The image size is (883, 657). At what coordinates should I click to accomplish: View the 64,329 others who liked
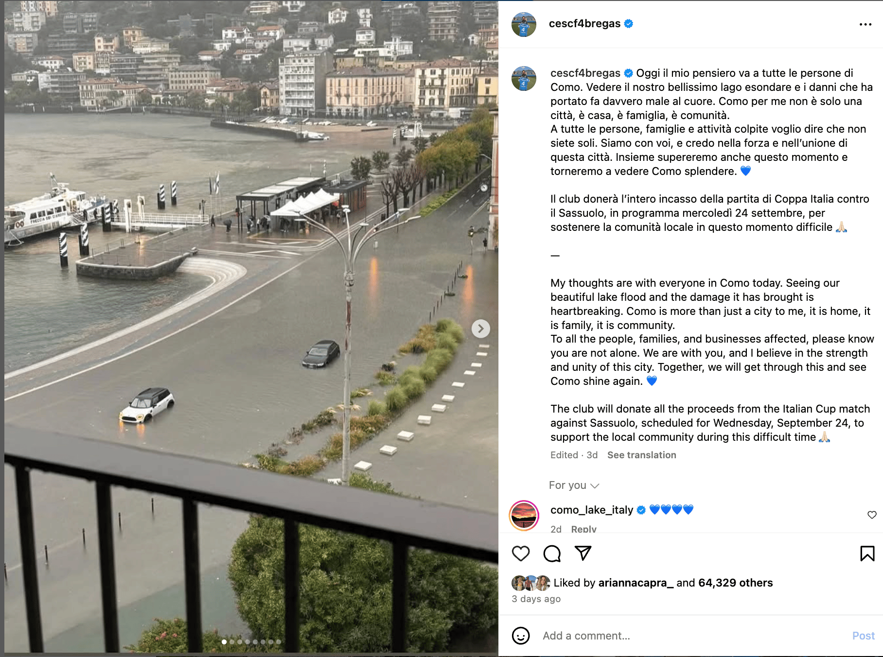pyautogui.click(x=735, y=583)
